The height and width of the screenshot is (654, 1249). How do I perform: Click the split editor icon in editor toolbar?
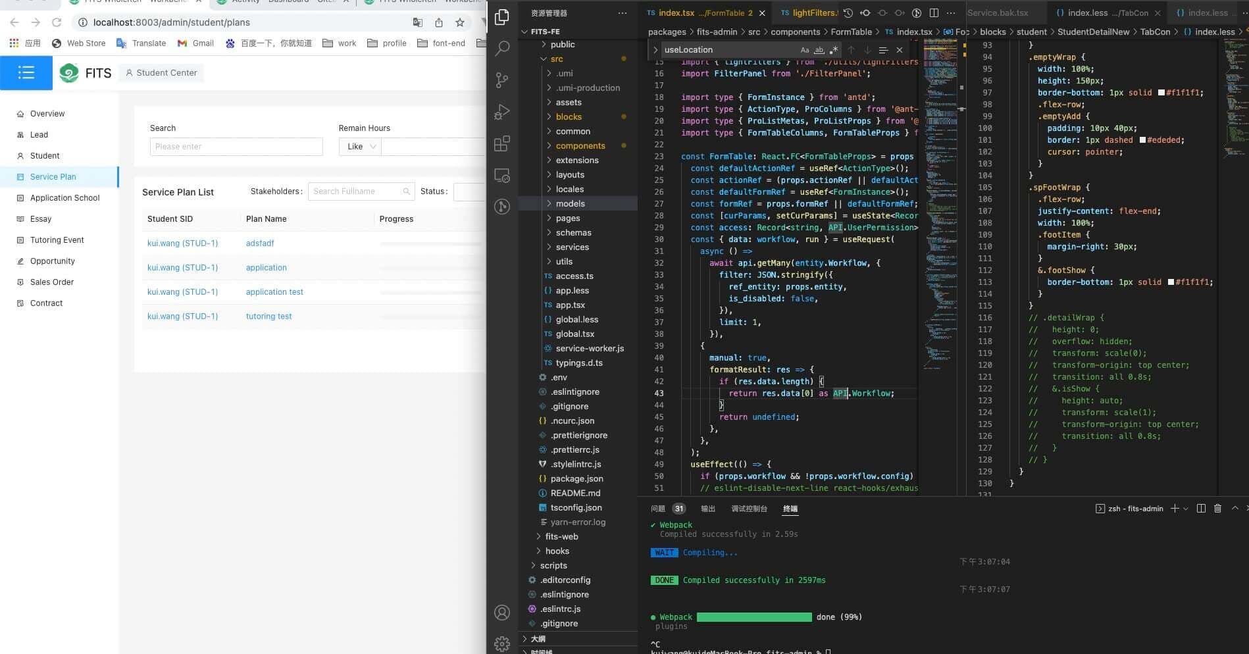[934, 13]
